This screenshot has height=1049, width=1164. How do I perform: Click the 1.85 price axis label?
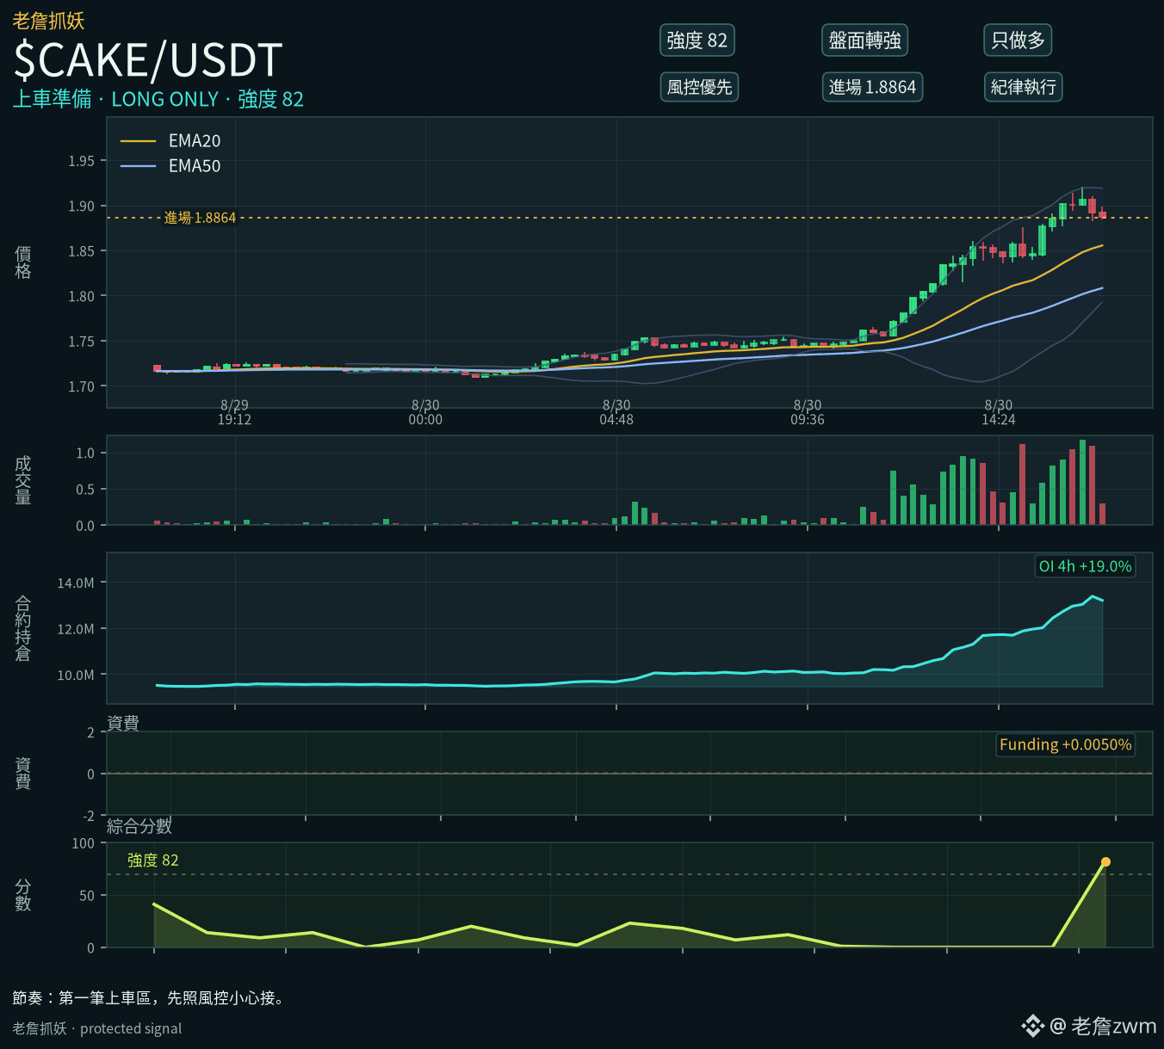tap(82, 251)
